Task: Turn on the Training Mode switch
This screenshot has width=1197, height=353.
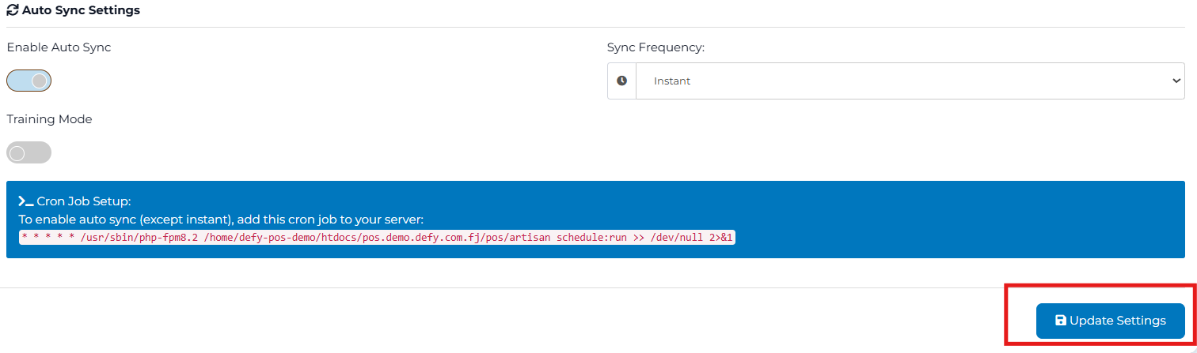Action: click(29, 152)
